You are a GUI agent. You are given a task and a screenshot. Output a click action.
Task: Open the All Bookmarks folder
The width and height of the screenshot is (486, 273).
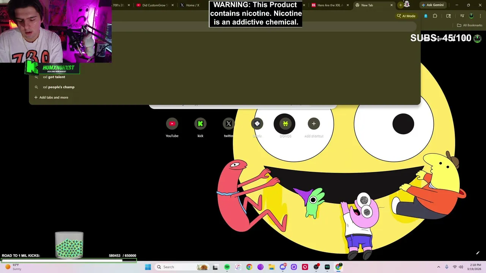tap(469, 25)
